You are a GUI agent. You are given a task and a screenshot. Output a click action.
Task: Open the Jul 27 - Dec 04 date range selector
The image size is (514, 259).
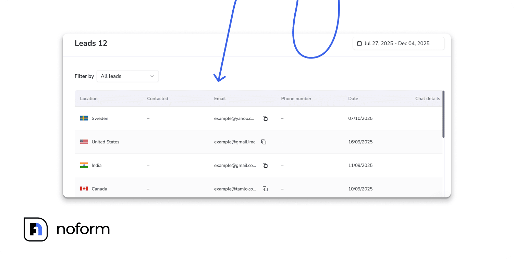[399, 43]
